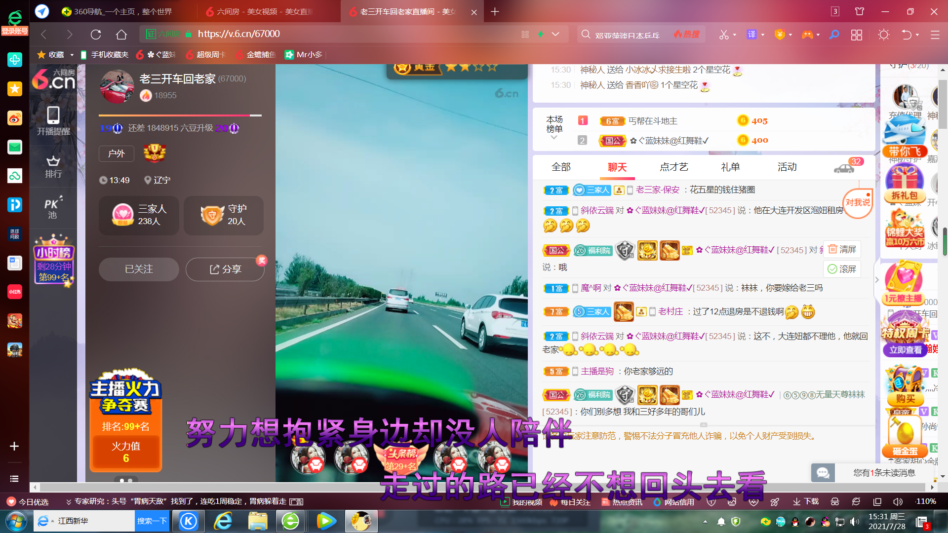Viewport: 948px width, 533px height.
Task: Expand the address bar dropdown arrow
Action: click(x=555, y=34)
